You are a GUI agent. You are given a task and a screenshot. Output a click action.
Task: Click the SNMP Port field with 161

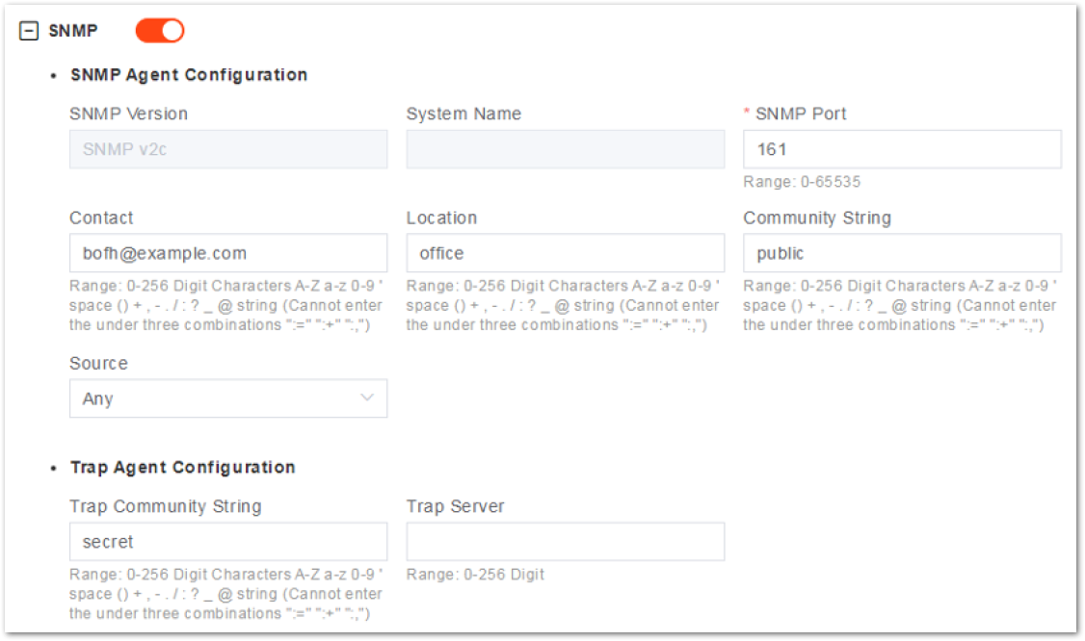[x=902, y=149]
